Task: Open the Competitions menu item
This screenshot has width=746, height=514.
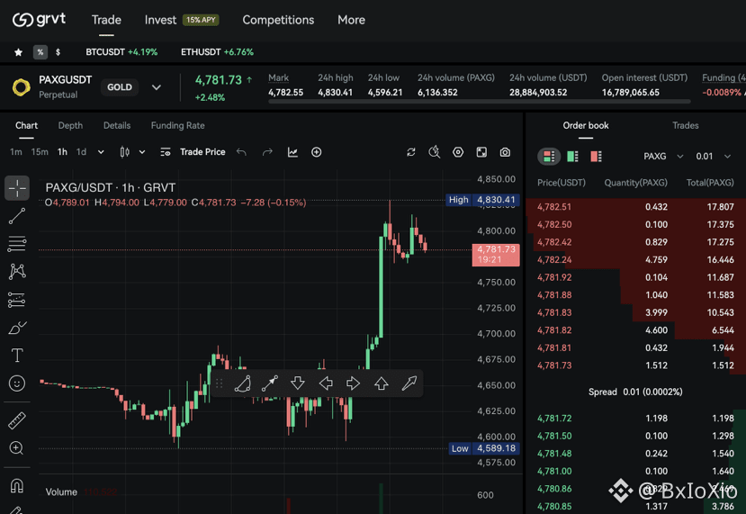Action: (278, 20)
